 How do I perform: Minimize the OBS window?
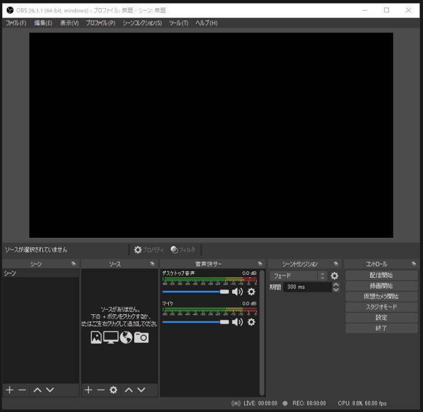[365, 10]
